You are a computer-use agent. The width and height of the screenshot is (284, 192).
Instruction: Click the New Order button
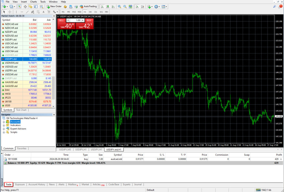click(54, 7)
